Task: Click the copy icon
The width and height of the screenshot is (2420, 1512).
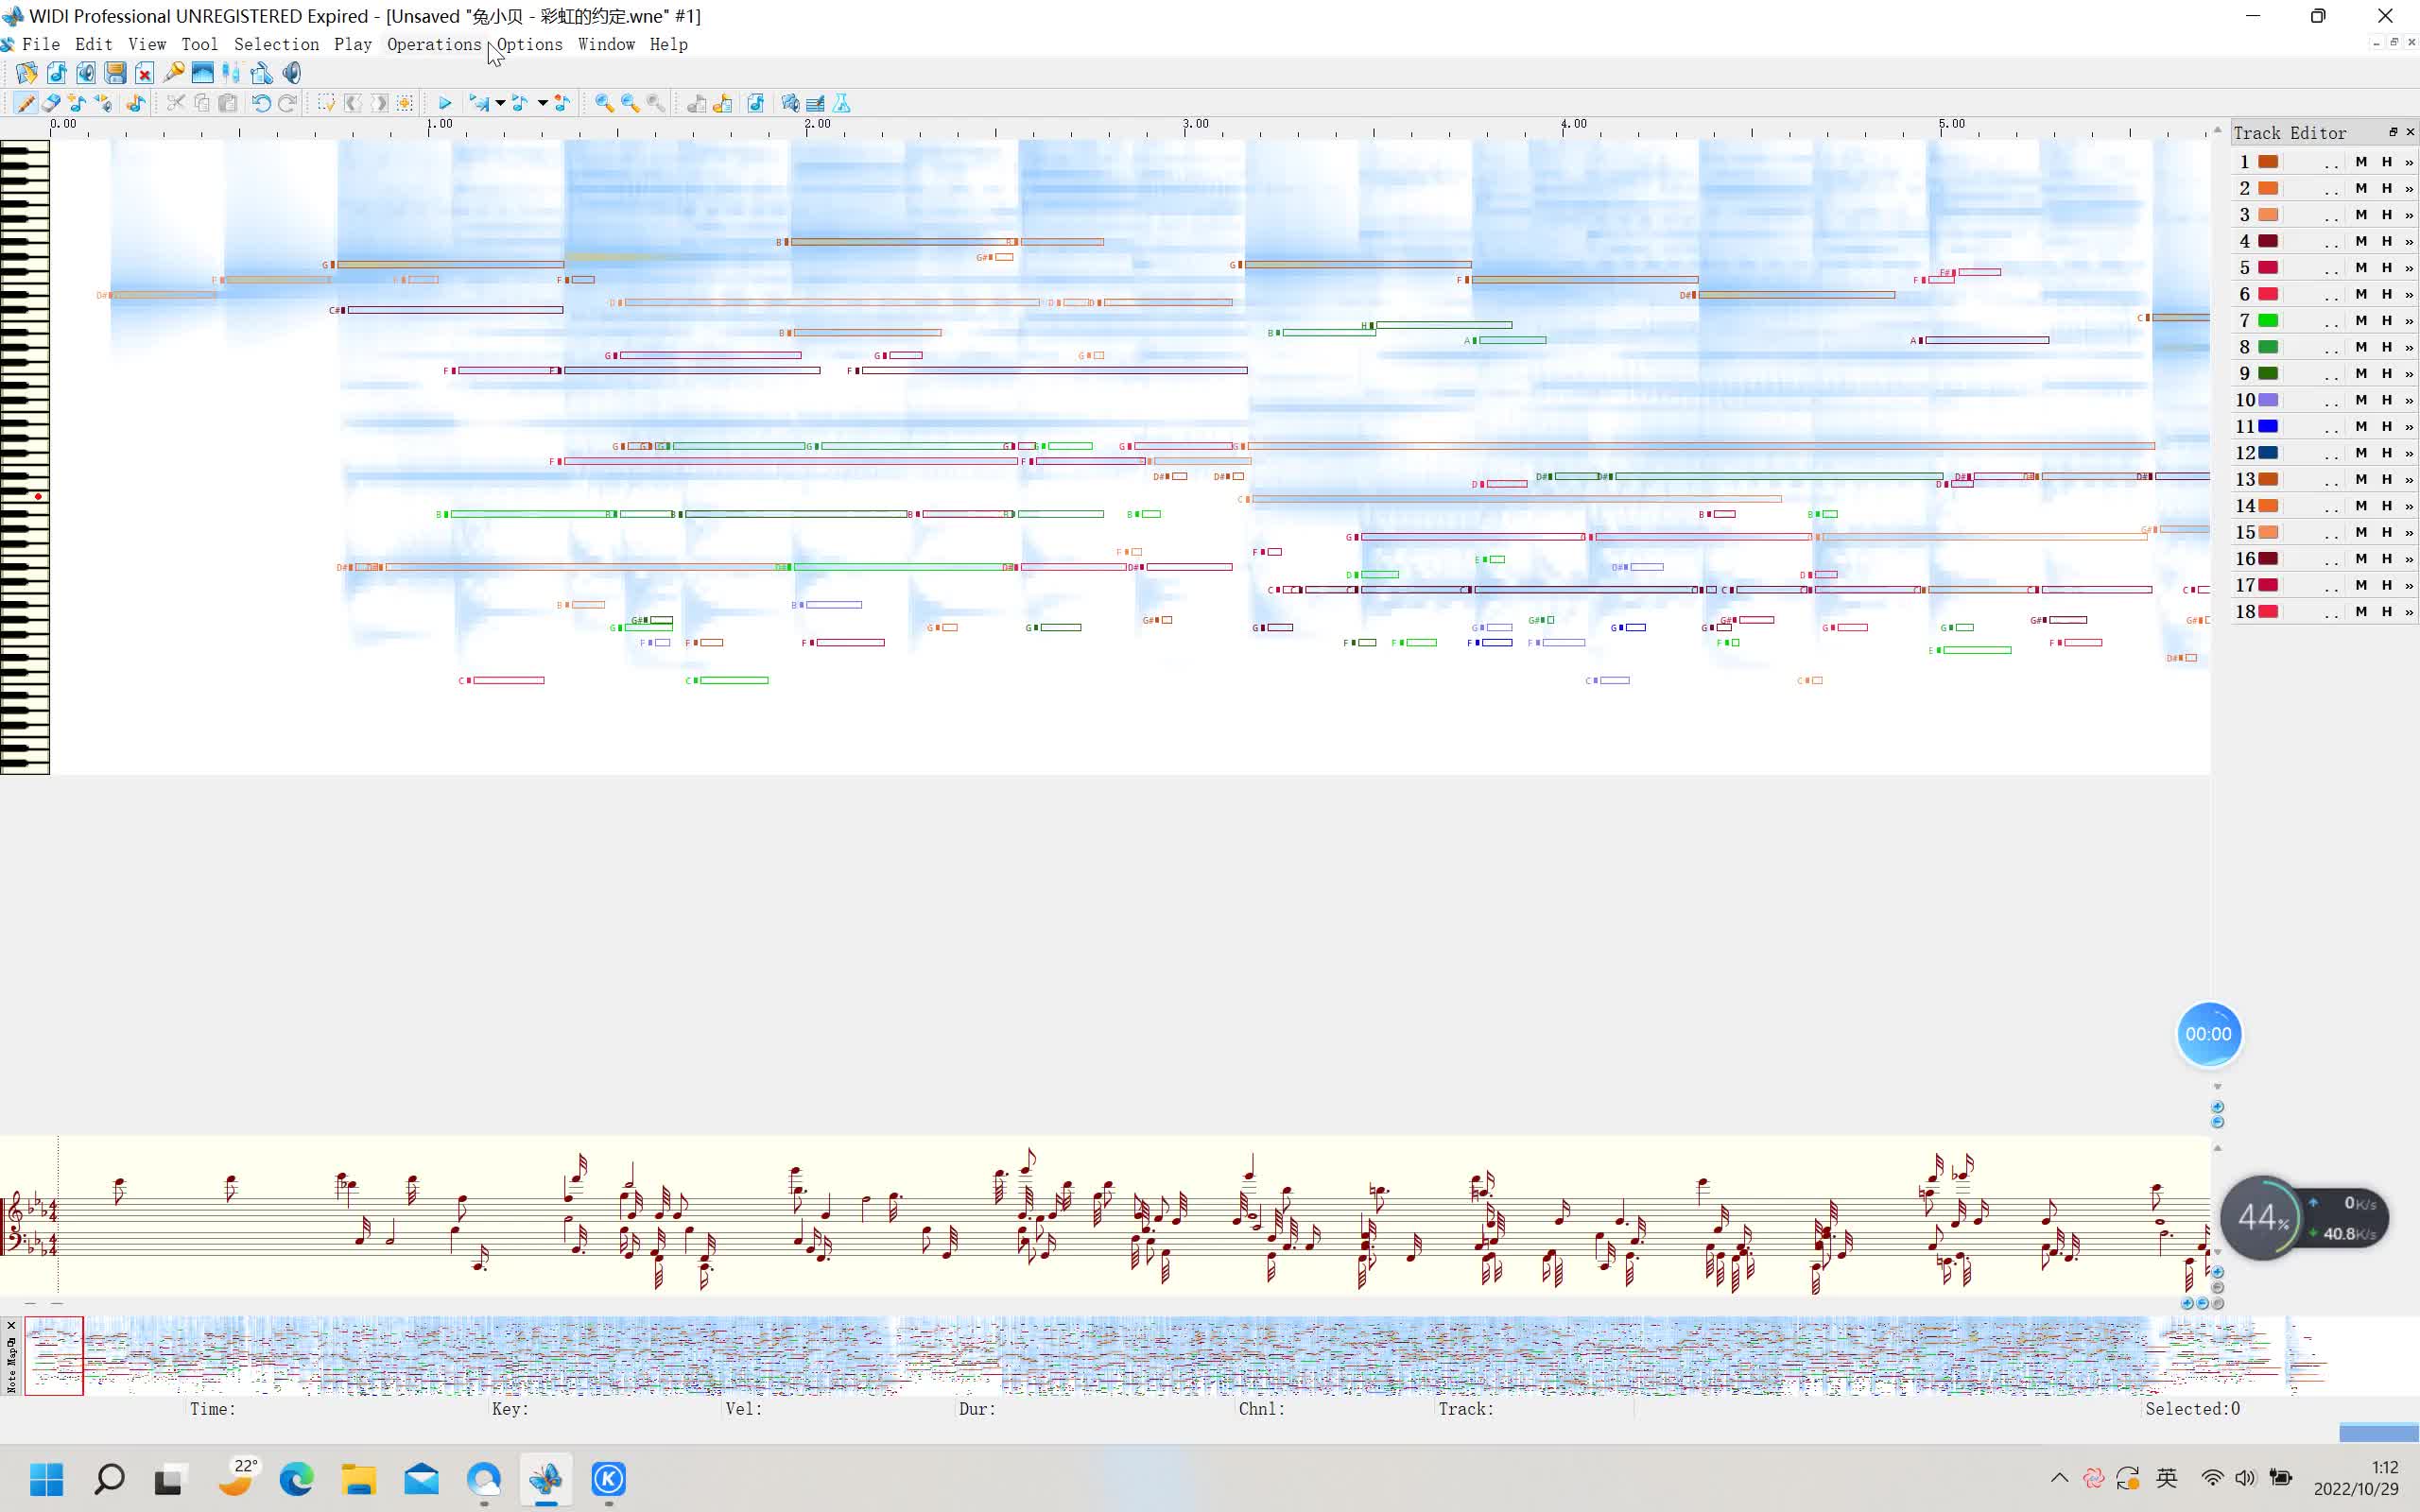Action: coord(202,103)
